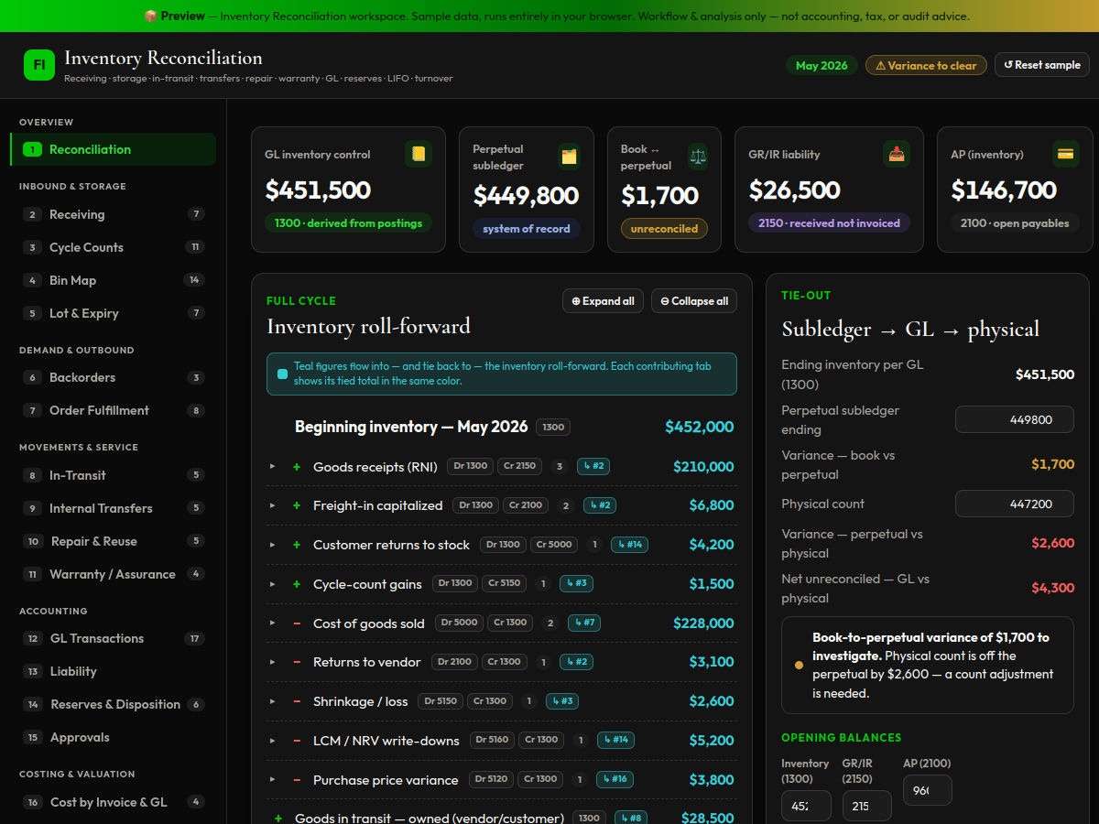Viewport: 1099px width, 824px height.
Task: Open tab link #2 on Freight-in capitalized row
Action: point(599,505)
